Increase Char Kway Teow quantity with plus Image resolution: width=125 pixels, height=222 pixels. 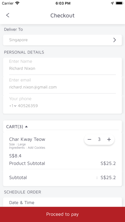coord(109,139)
